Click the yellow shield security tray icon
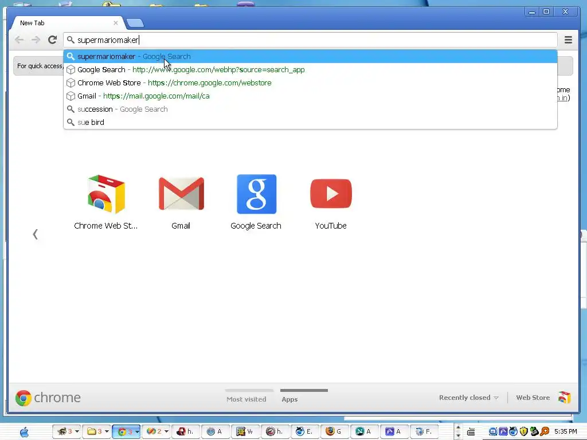The width and height of the screenshot is (587, 440). tap(524, 432)
